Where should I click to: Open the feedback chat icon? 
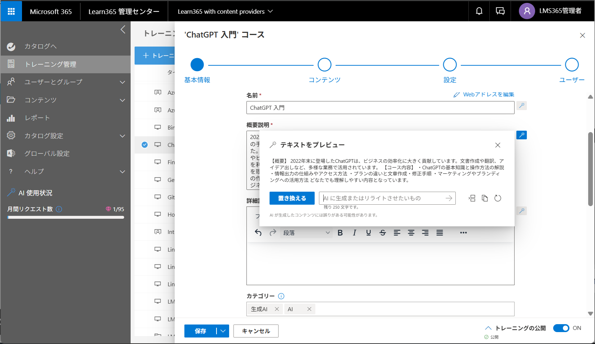pos(500,11)
